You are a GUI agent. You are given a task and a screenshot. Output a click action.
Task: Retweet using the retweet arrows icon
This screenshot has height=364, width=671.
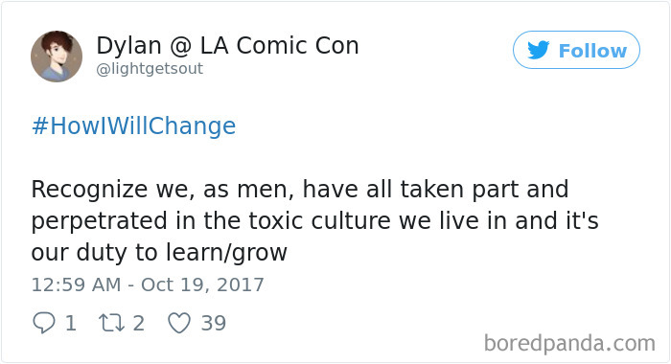coord(111,323)
